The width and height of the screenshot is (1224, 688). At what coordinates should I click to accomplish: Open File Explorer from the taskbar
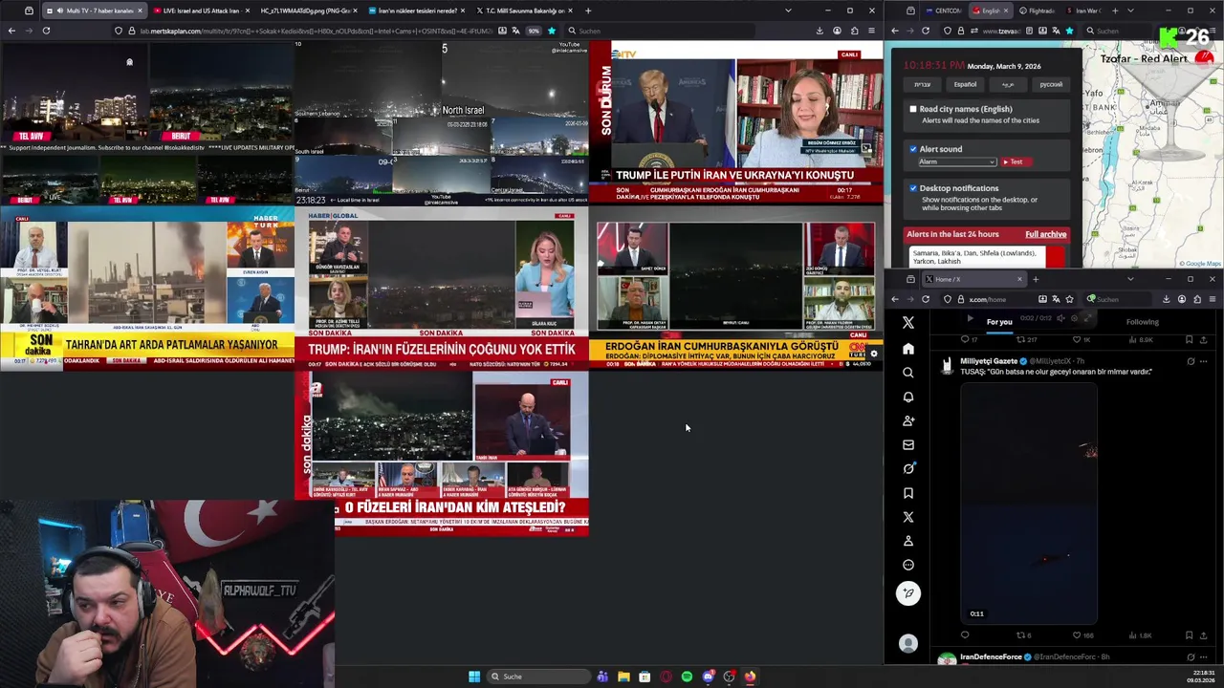pyautogui.click(x=623, y=677)
